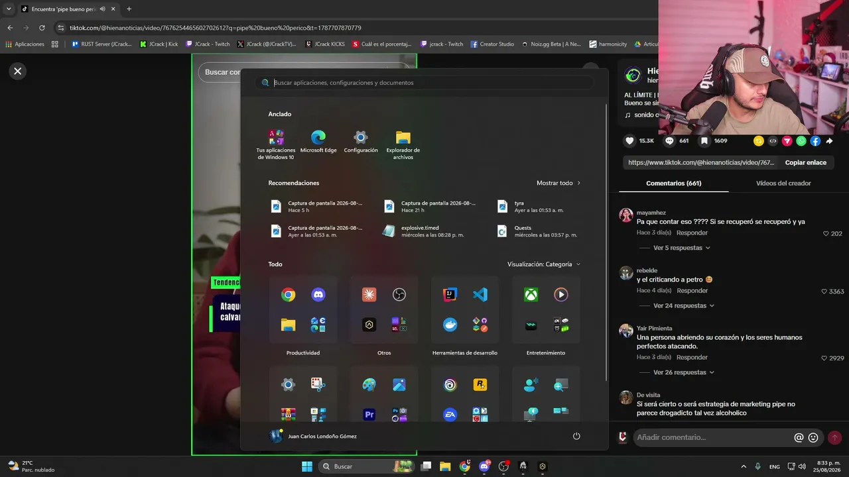This screenshot has width=849, height=477.
Task: Expand Ver 24 respuestas replies
Action: [x=684, y=305]
